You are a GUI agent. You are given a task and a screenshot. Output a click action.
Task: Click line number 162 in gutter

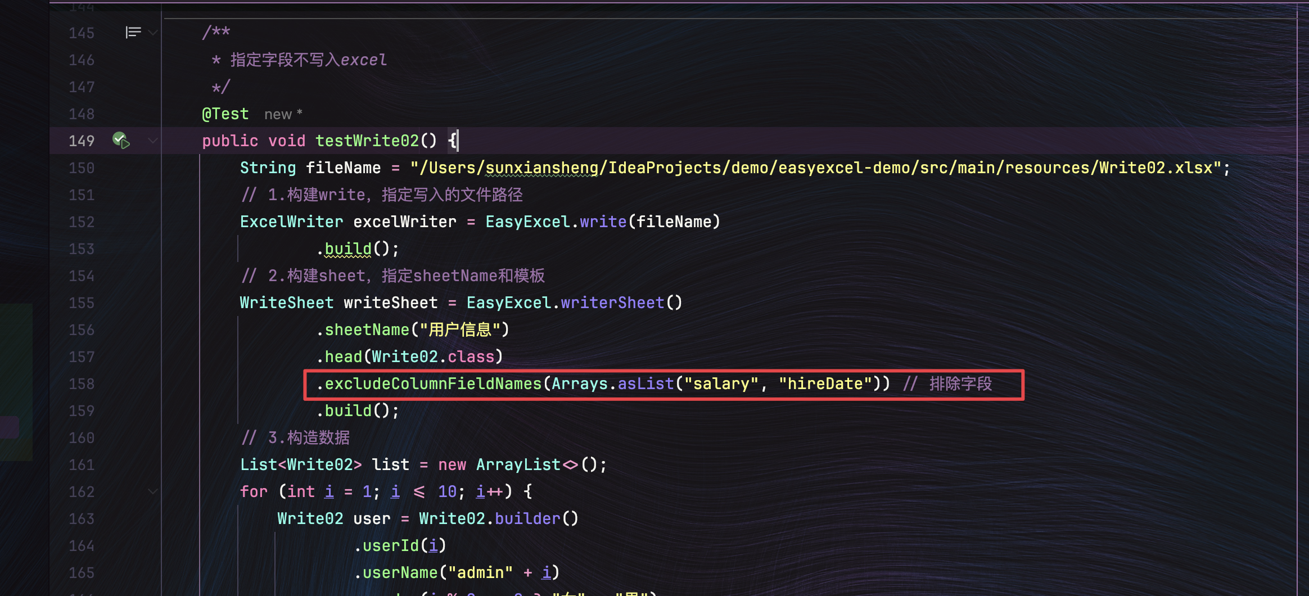pyautogui.click(x=82, y=491)
